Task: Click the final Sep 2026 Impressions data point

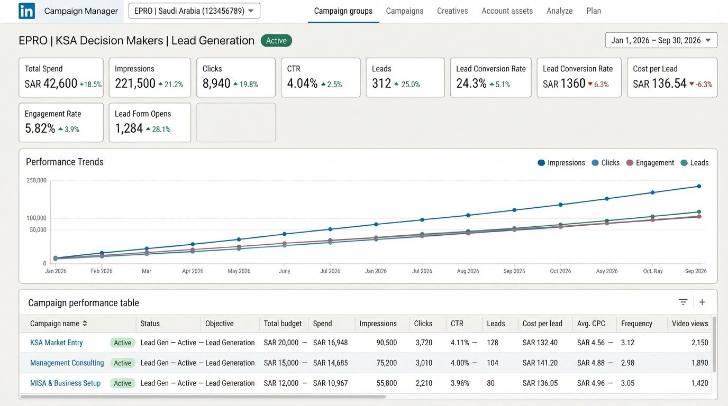Action: click(699, 186)
